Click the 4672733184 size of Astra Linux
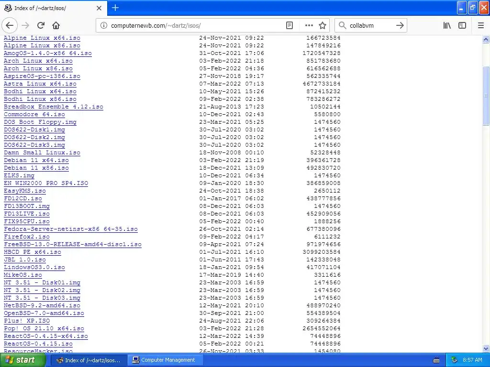Viewport: 490px width, 367px height. (x=322, y=84)
